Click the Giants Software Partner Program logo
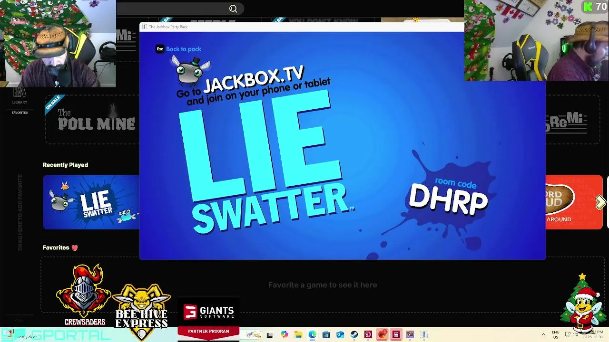This screenshot has width=609, height=342. (x=208, y=320)
